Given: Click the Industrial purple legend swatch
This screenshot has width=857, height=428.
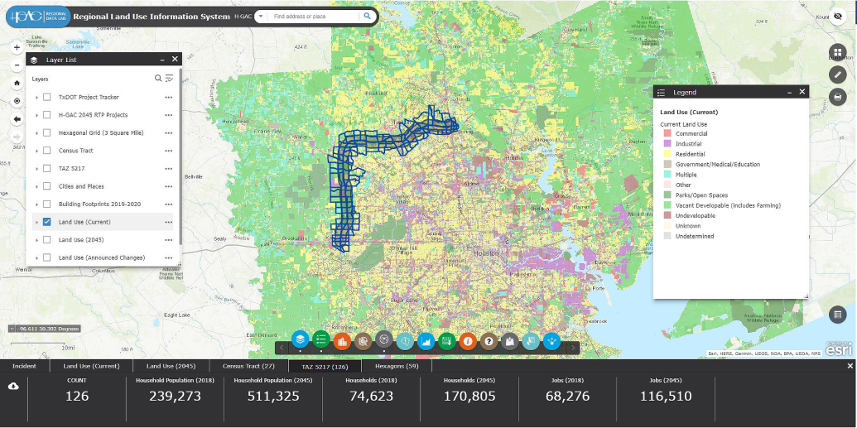Looking at the screenshot, I should coord(667,144).
